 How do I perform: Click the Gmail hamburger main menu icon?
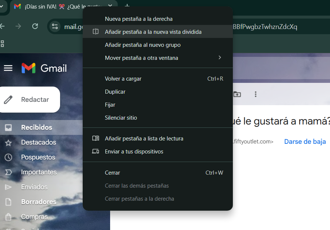tap(8, 68)
